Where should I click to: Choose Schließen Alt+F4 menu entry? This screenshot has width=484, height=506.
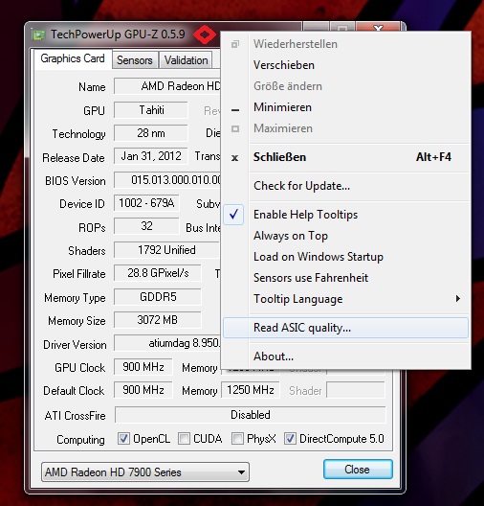pos(345,157)
